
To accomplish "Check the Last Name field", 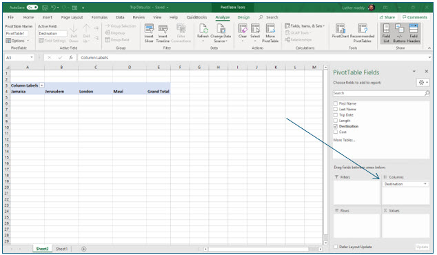I will (x=336, y=109).
